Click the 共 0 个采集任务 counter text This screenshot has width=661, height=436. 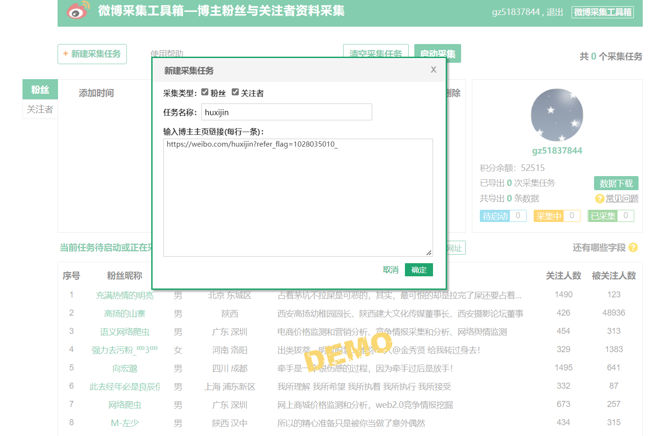click(611, 56)
